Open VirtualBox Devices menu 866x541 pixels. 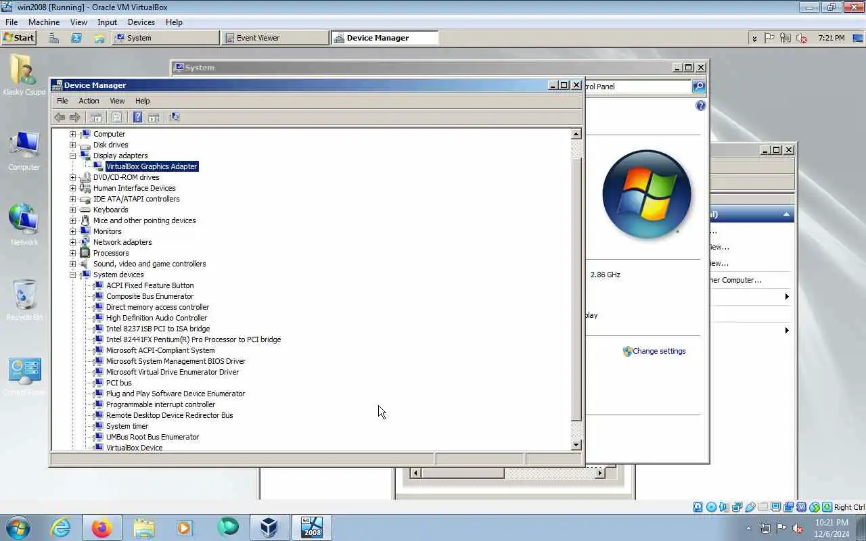[141, 22]
